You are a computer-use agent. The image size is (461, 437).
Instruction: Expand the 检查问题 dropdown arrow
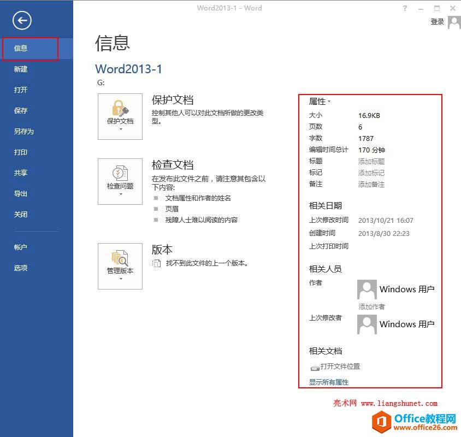pyautogui.click(x=120, y=193)
